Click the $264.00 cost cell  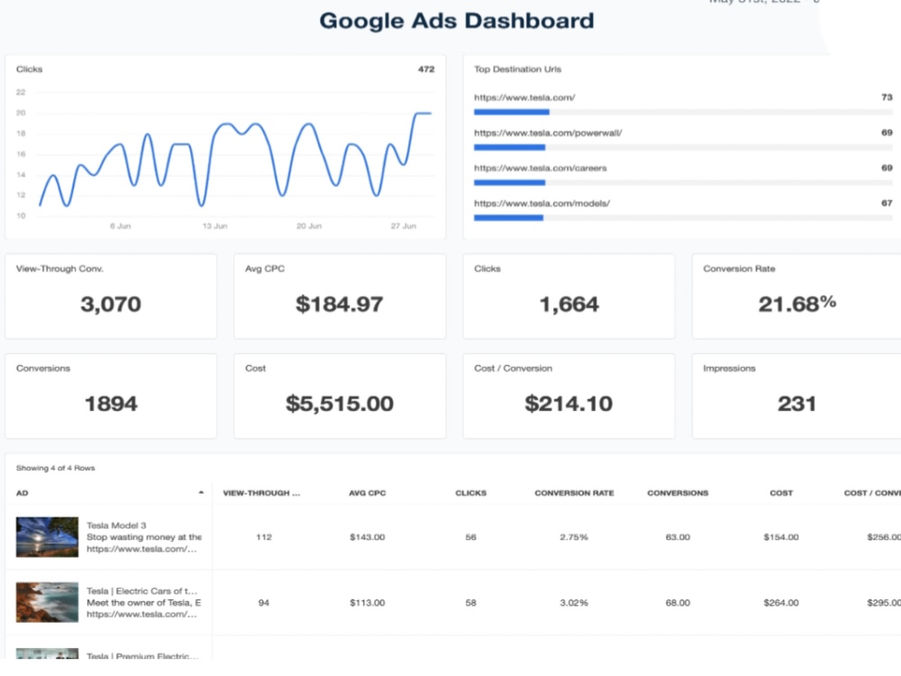pyautogui.click(x=781, y=602)
